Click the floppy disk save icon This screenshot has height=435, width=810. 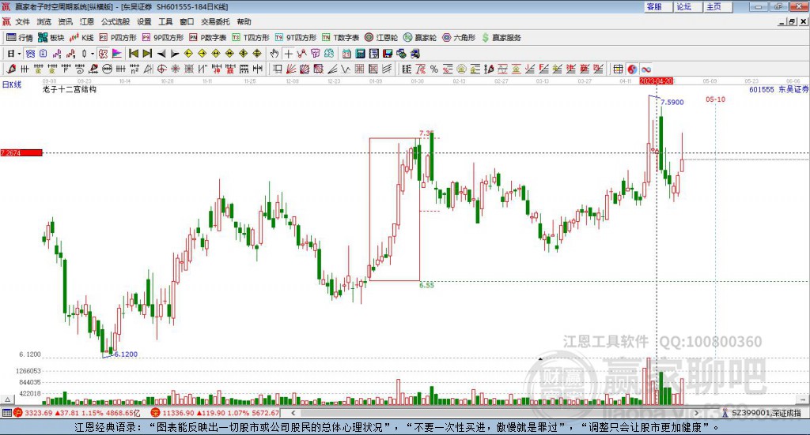388,54
